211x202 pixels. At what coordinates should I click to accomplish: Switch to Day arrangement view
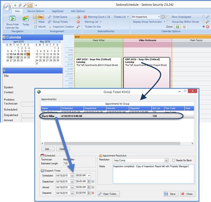pos(39,17)
